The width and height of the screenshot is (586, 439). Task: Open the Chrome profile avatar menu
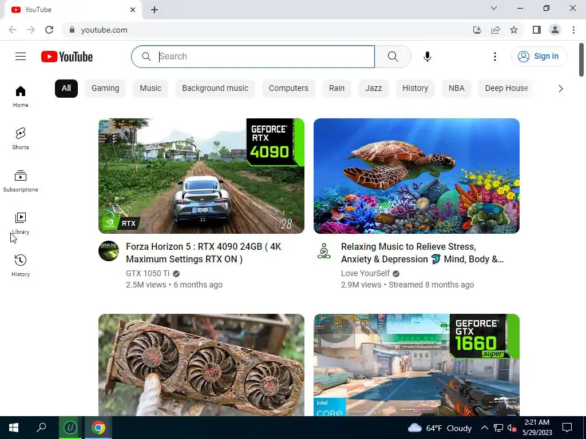tap(555, 30)
